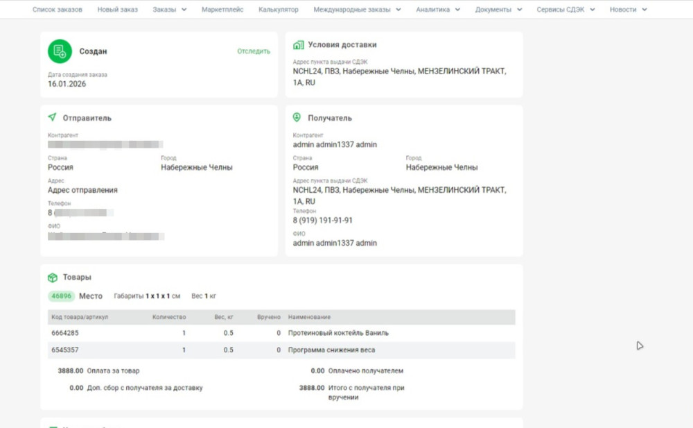
Task: Click pickup point address in Условия доставки
Action: click(400, 76)
